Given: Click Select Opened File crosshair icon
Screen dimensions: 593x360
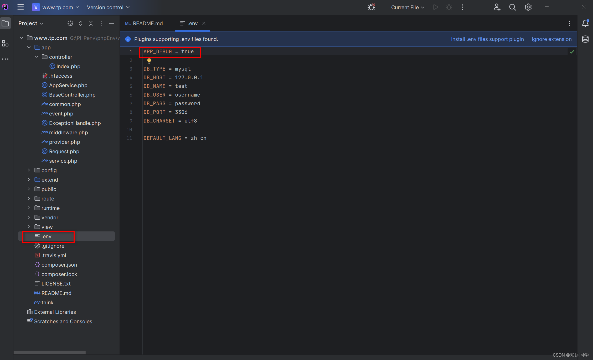Looking at the screenshot, I should click(70, 23).
